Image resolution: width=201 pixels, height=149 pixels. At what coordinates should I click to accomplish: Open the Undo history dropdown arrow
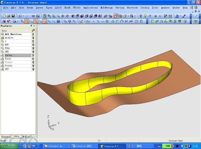pyautogui.click(x=23, y=16)
